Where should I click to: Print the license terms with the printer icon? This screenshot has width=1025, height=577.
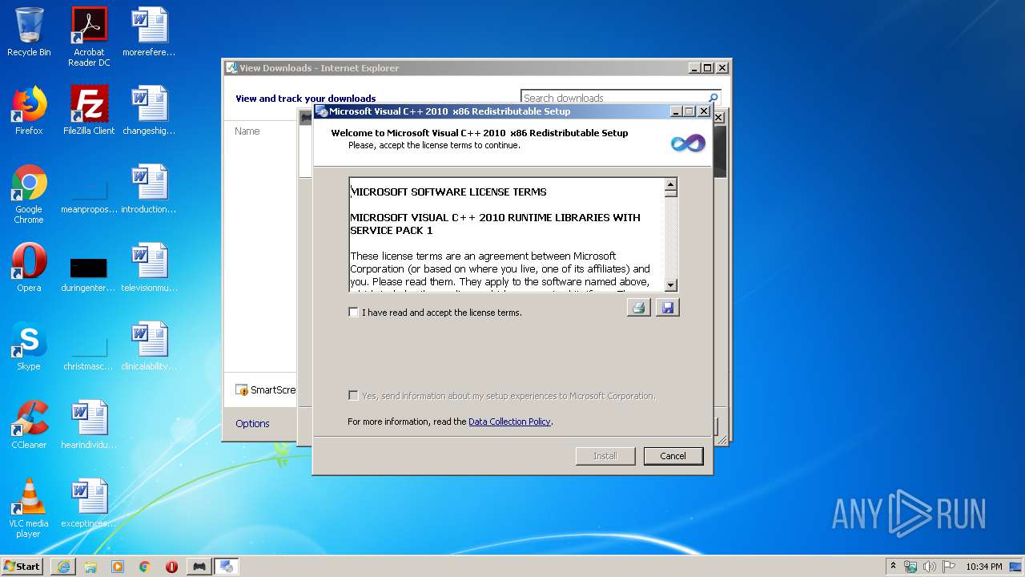(x=638, y=308)
